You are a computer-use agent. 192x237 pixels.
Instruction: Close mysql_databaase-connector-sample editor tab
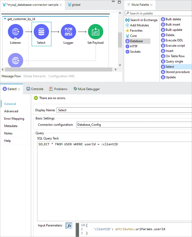(x=61, y=5)
